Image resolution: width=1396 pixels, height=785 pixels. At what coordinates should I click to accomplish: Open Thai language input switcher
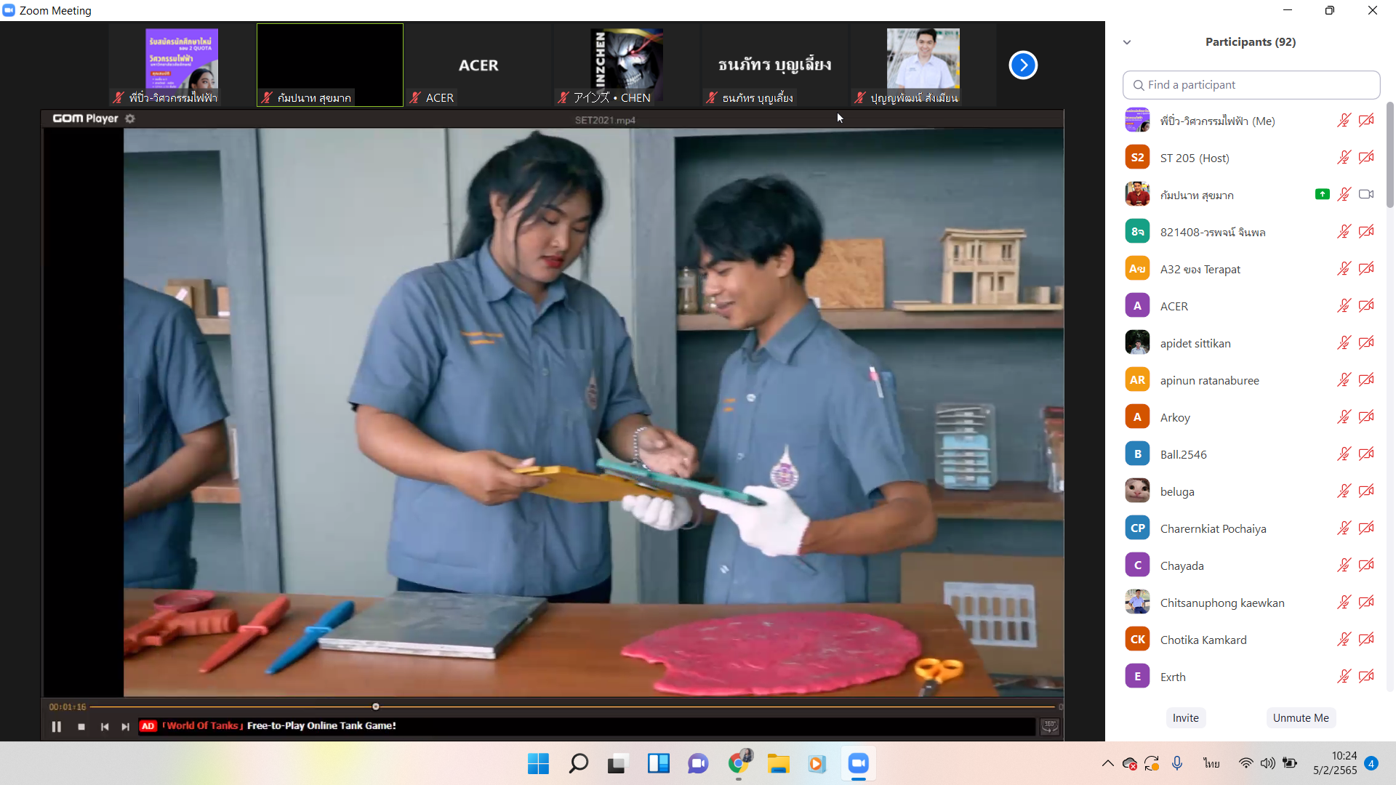[1211, 763]
